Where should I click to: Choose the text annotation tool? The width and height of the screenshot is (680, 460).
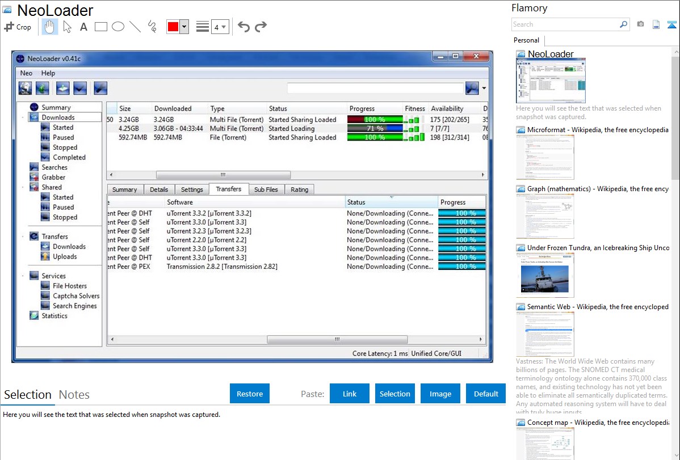(x=83, y=27)
